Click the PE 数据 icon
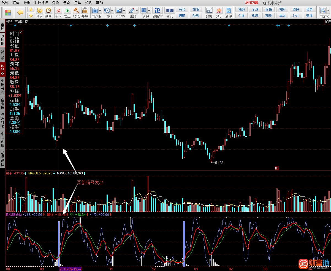Image resolution: width=331 pixels, height=271 pixels. click(209, 10)
